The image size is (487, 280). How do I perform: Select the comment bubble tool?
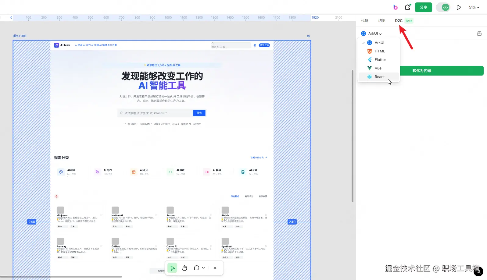pos(196,268)
